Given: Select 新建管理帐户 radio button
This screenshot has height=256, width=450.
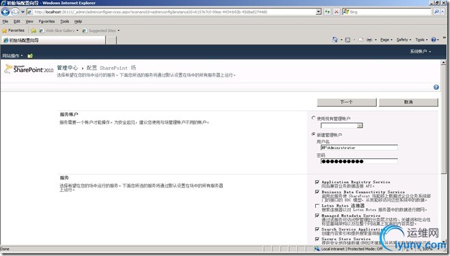Looking at the screenshot, I should [x=313, y=134].
